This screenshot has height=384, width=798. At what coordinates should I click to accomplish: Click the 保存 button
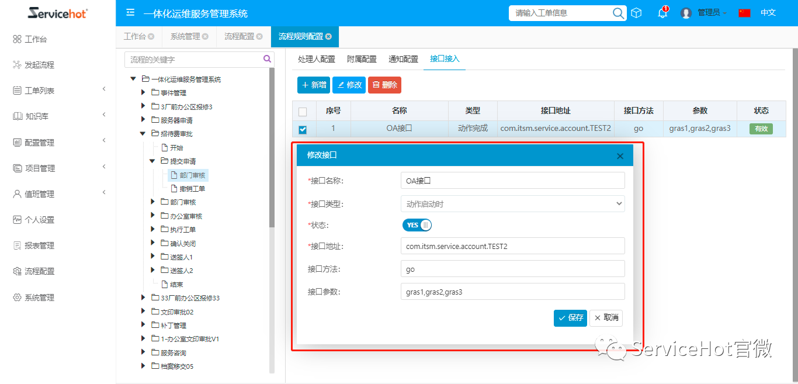pos(570,318)
